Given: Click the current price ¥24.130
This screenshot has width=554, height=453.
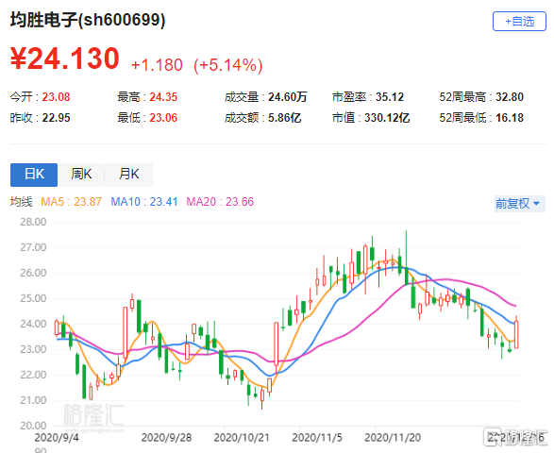Looking at the screenshot, I should click(65, 59).
